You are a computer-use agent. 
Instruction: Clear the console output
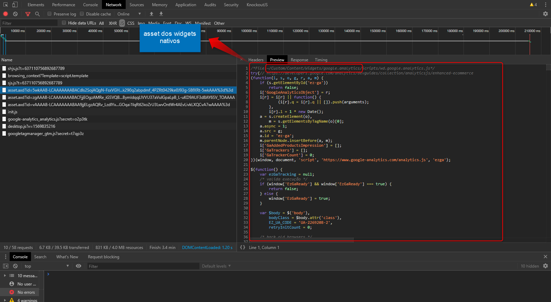pos(15,266)
